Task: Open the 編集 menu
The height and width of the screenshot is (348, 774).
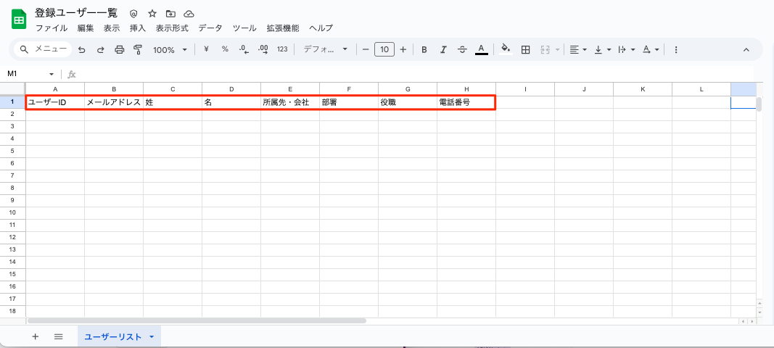Action: pos(86,28)
